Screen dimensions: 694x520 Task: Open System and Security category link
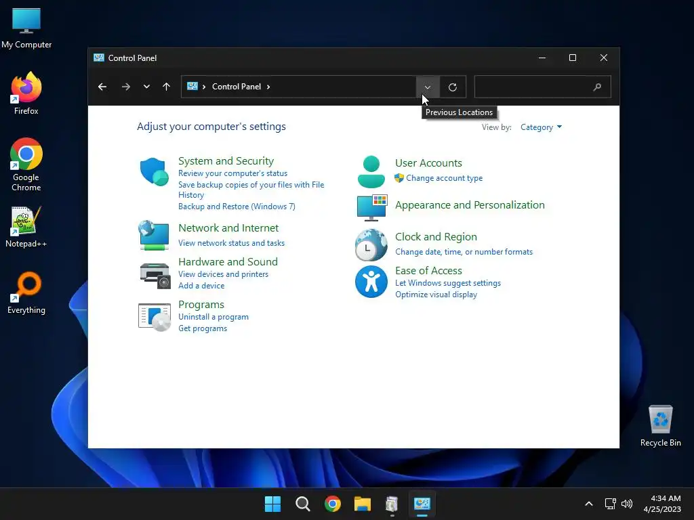[x=226, y=161]
